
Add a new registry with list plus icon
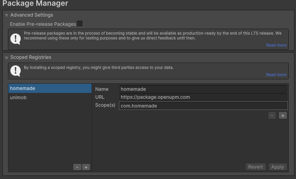tap(86, 167)
